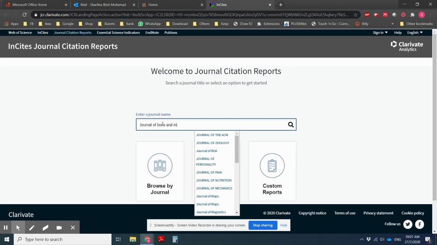Open Chrome three-dot menu
The image size is (437, 245).
[x=431, y=15]
